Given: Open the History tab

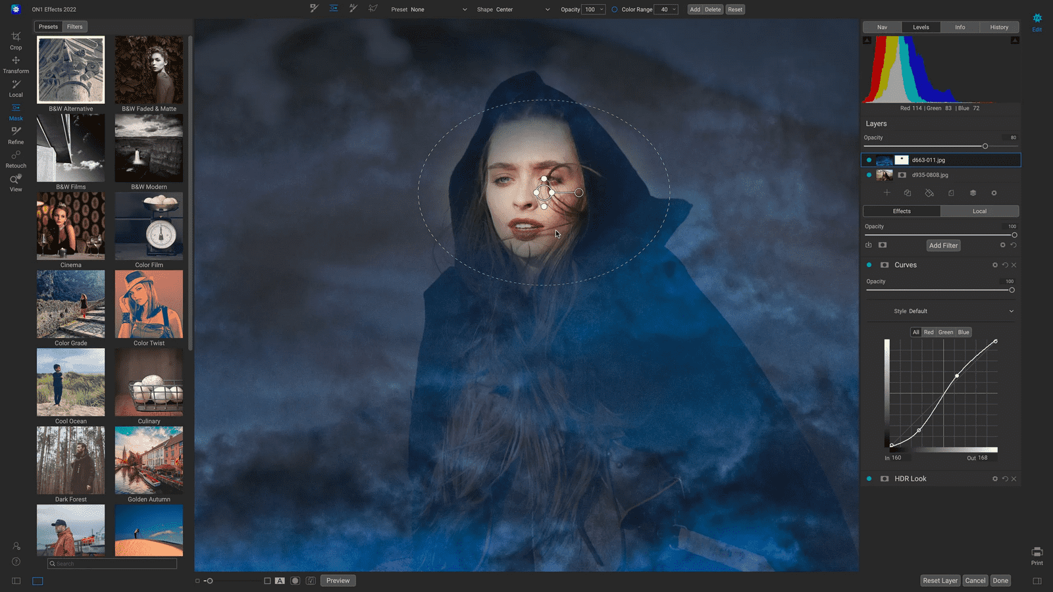Looking at the screenshot, I should (x=998, y=27).
